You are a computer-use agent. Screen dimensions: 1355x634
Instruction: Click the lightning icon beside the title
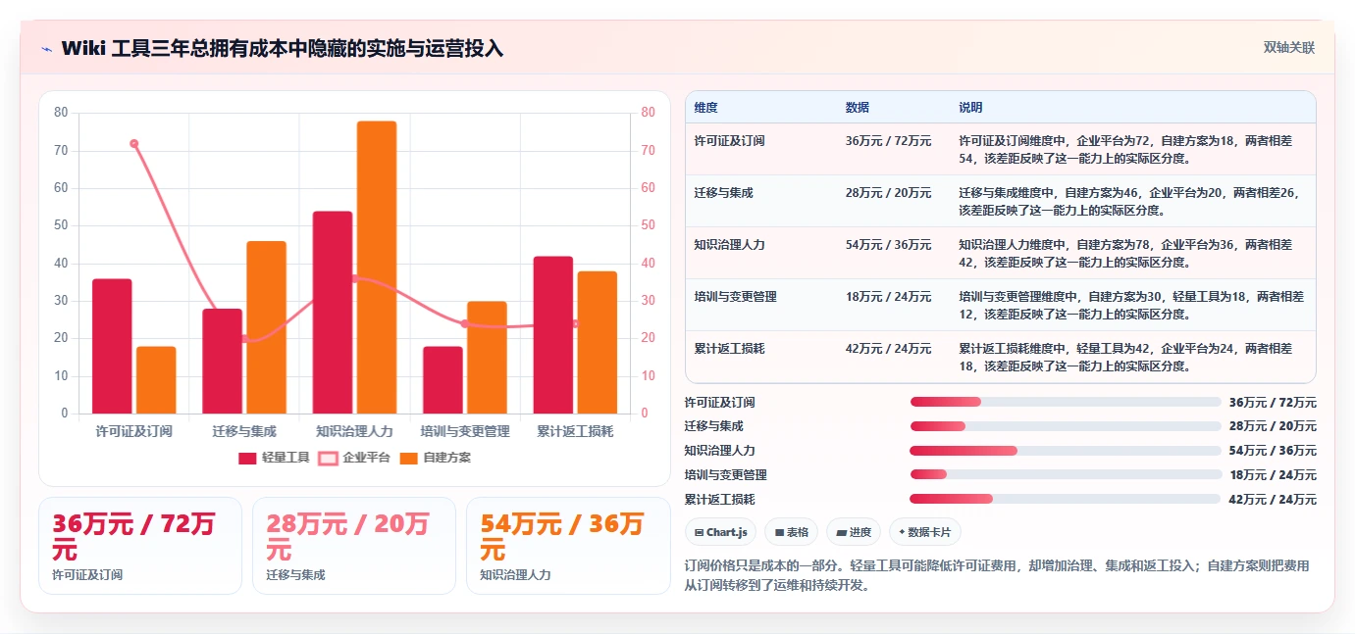click(x=46, y=48)
